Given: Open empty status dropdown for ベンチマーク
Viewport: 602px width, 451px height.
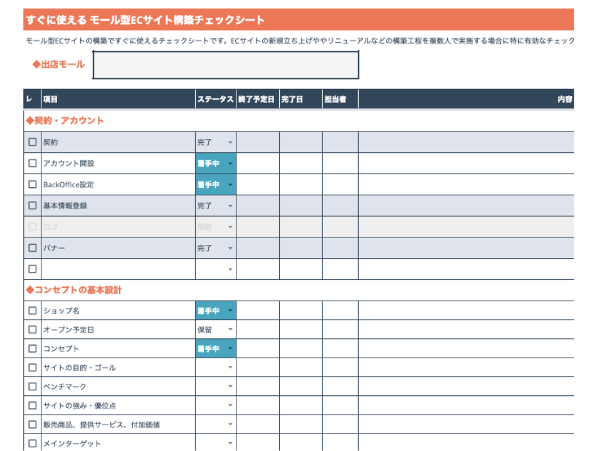Looking at the screenshot, I should coord(230,386).
